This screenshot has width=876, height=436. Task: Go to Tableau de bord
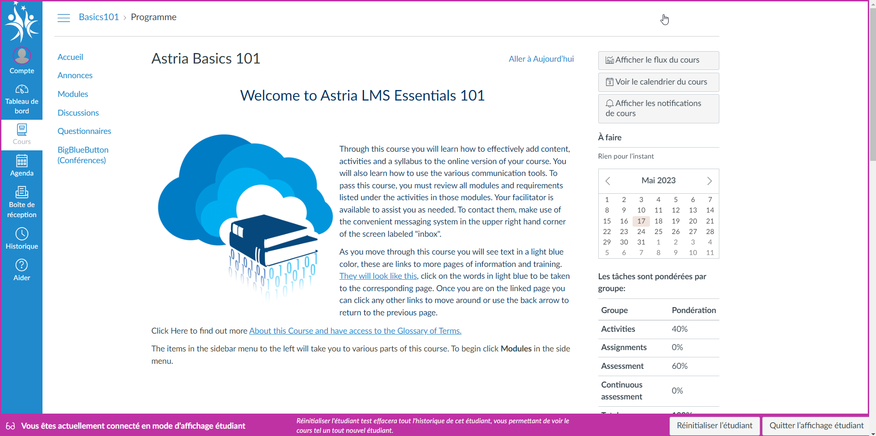coord(21,99)
